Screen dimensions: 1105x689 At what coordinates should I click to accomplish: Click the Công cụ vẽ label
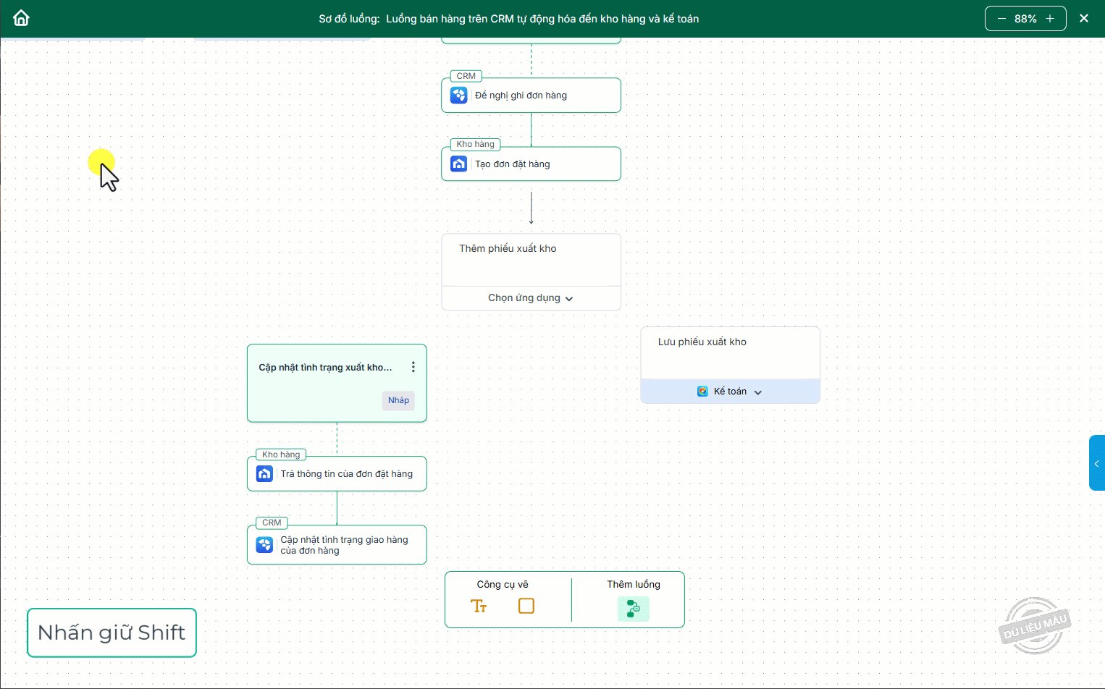point(503,585)
